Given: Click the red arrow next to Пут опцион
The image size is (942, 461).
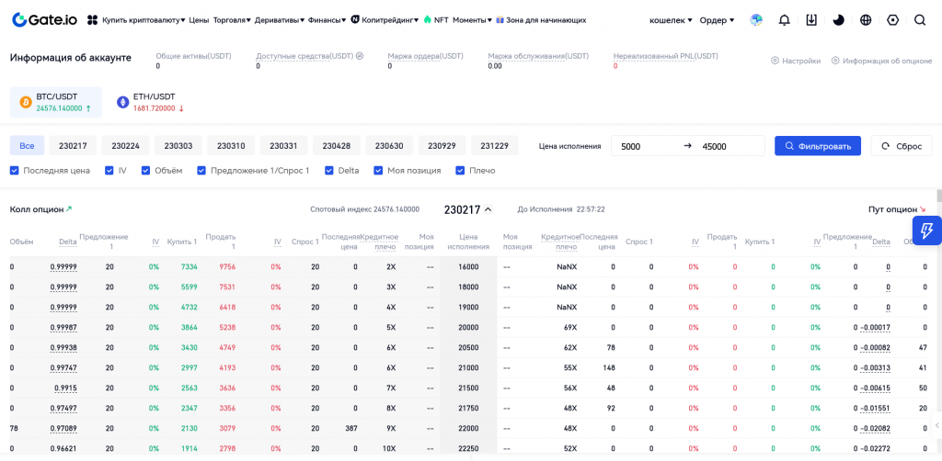Looking at the screenshot, I should pos(923,209).
